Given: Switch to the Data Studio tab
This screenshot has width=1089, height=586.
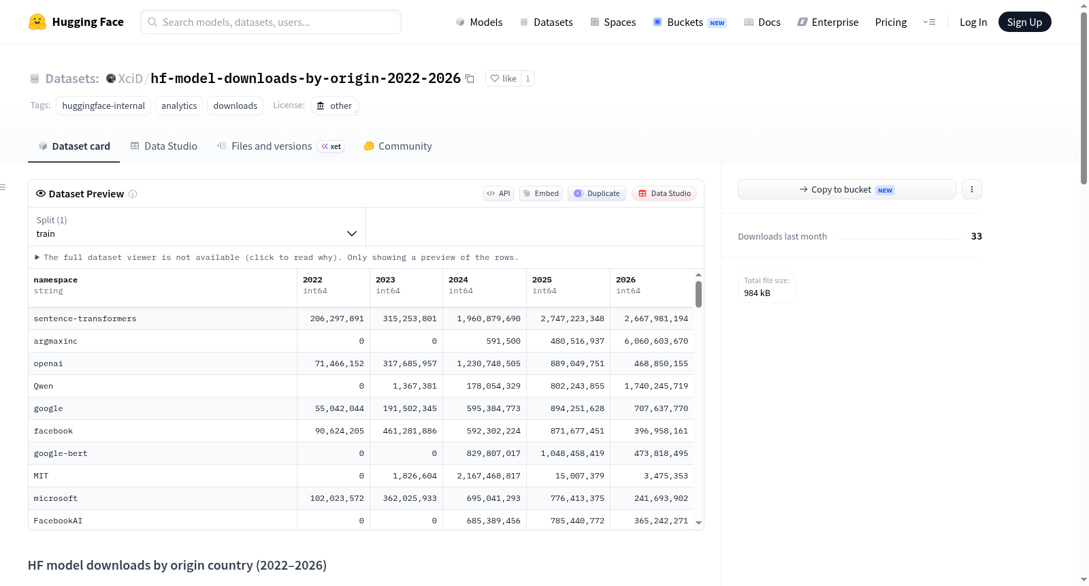Looking at the screenshot, I should [163, 146].
